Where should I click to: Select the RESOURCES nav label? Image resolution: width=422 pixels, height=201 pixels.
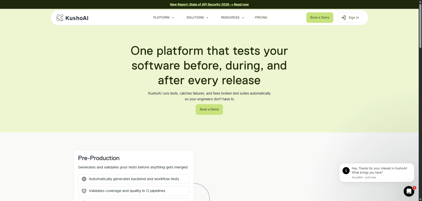point(230,18)
